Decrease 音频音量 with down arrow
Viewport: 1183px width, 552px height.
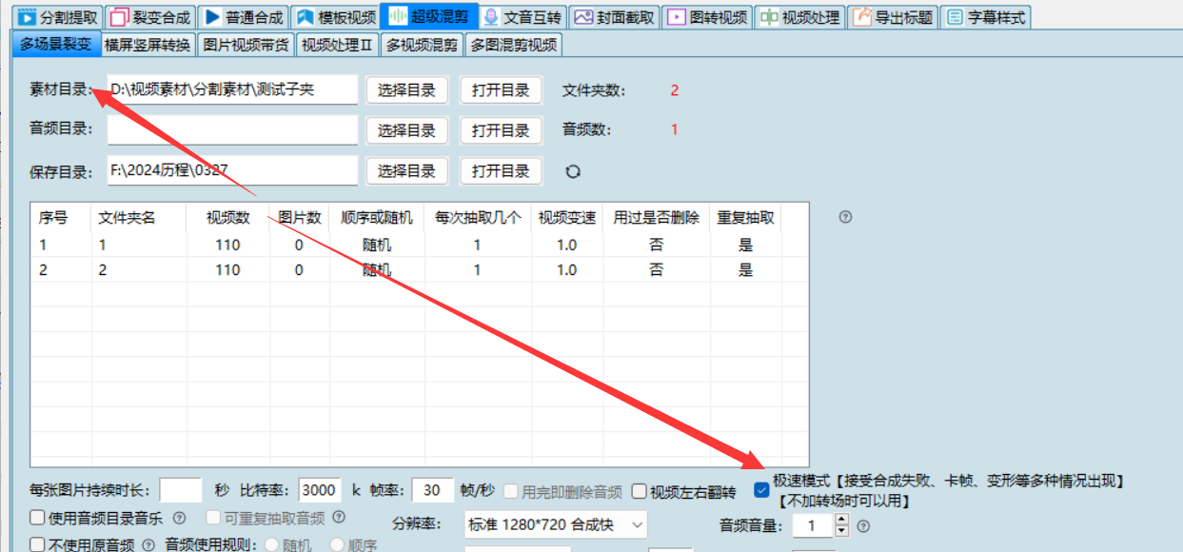click(841, 531)
